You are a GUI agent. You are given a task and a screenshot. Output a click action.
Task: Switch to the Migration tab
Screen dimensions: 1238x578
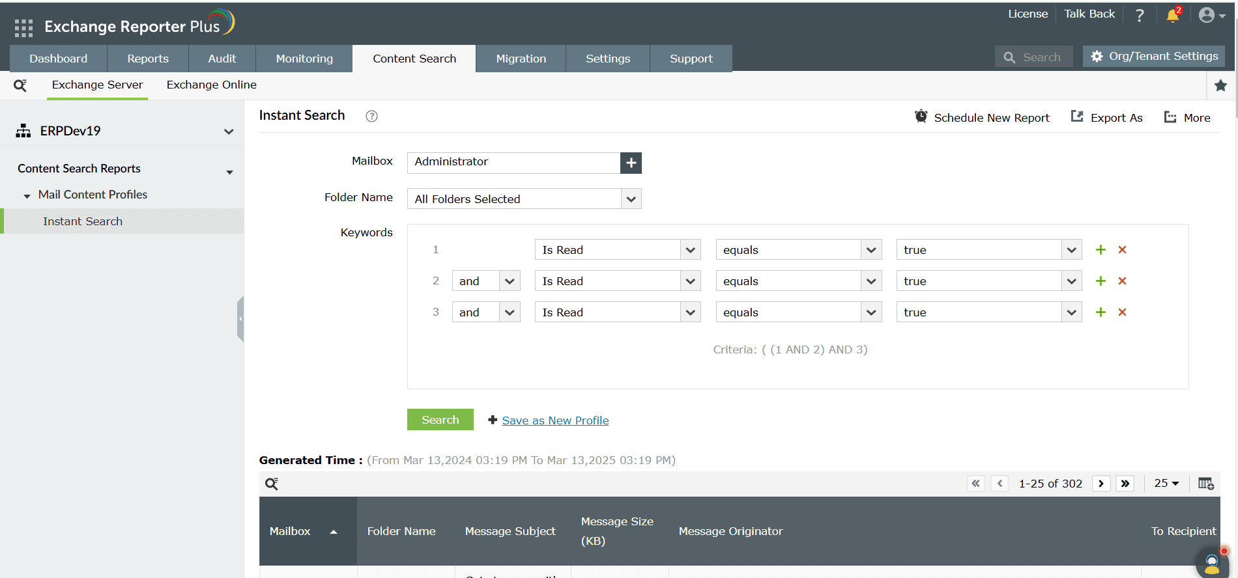521,59
